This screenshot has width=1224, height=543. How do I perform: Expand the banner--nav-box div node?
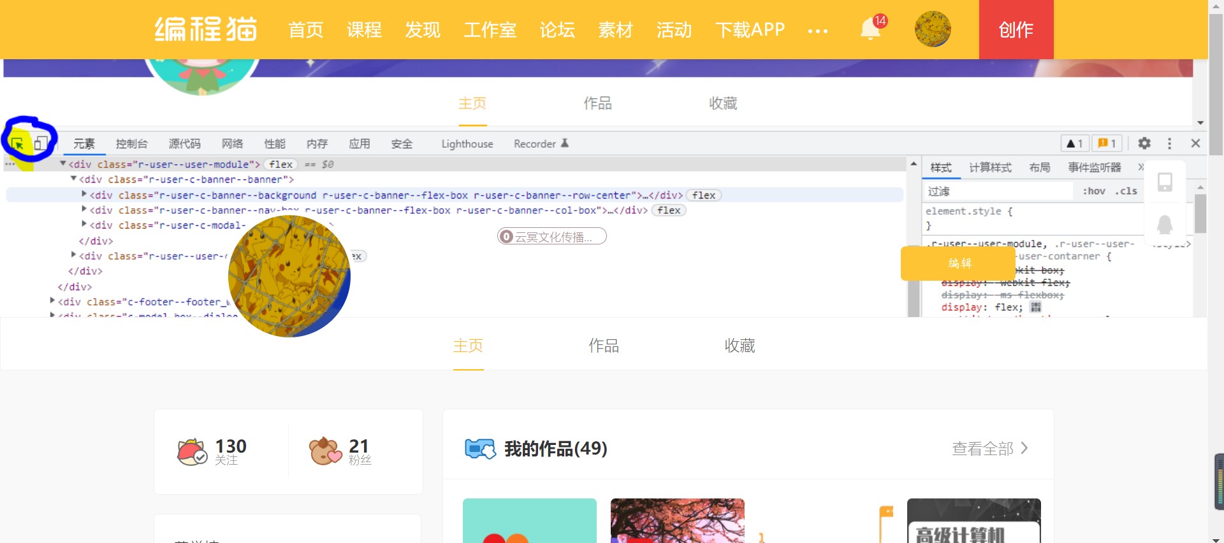pos(84,209)
